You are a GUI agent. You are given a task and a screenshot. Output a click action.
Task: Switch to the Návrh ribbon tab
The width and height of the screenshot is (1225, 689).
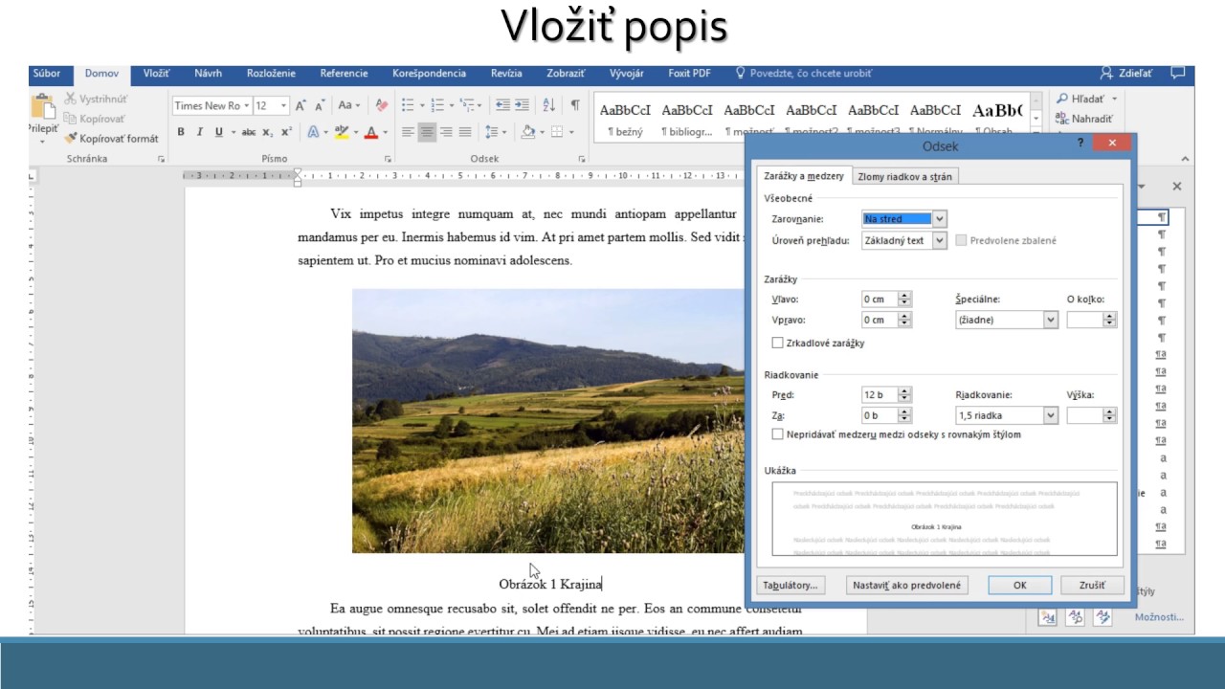208,73
